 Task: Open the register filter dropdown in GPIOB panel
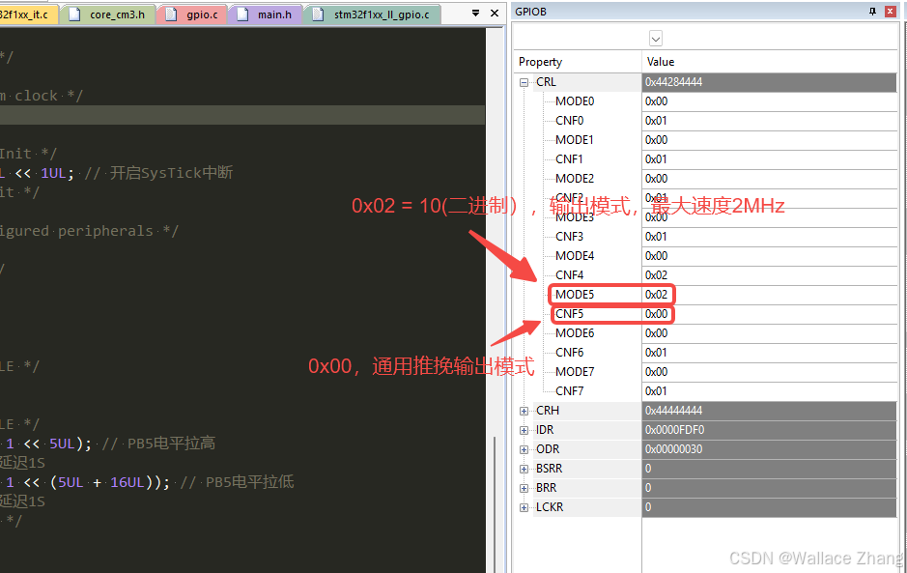click(656, 38)
